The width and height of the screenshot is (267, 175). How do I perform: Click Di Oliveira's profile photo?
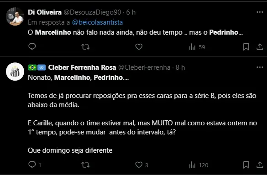click(x=15, y=16)
